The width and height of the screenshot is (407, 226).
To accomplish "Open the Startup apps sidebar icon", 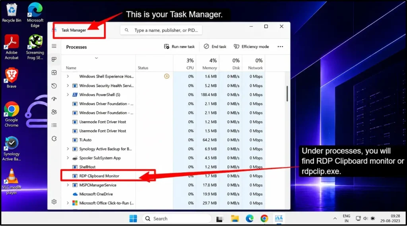I will pyautogui.click(x=54, y=99).
